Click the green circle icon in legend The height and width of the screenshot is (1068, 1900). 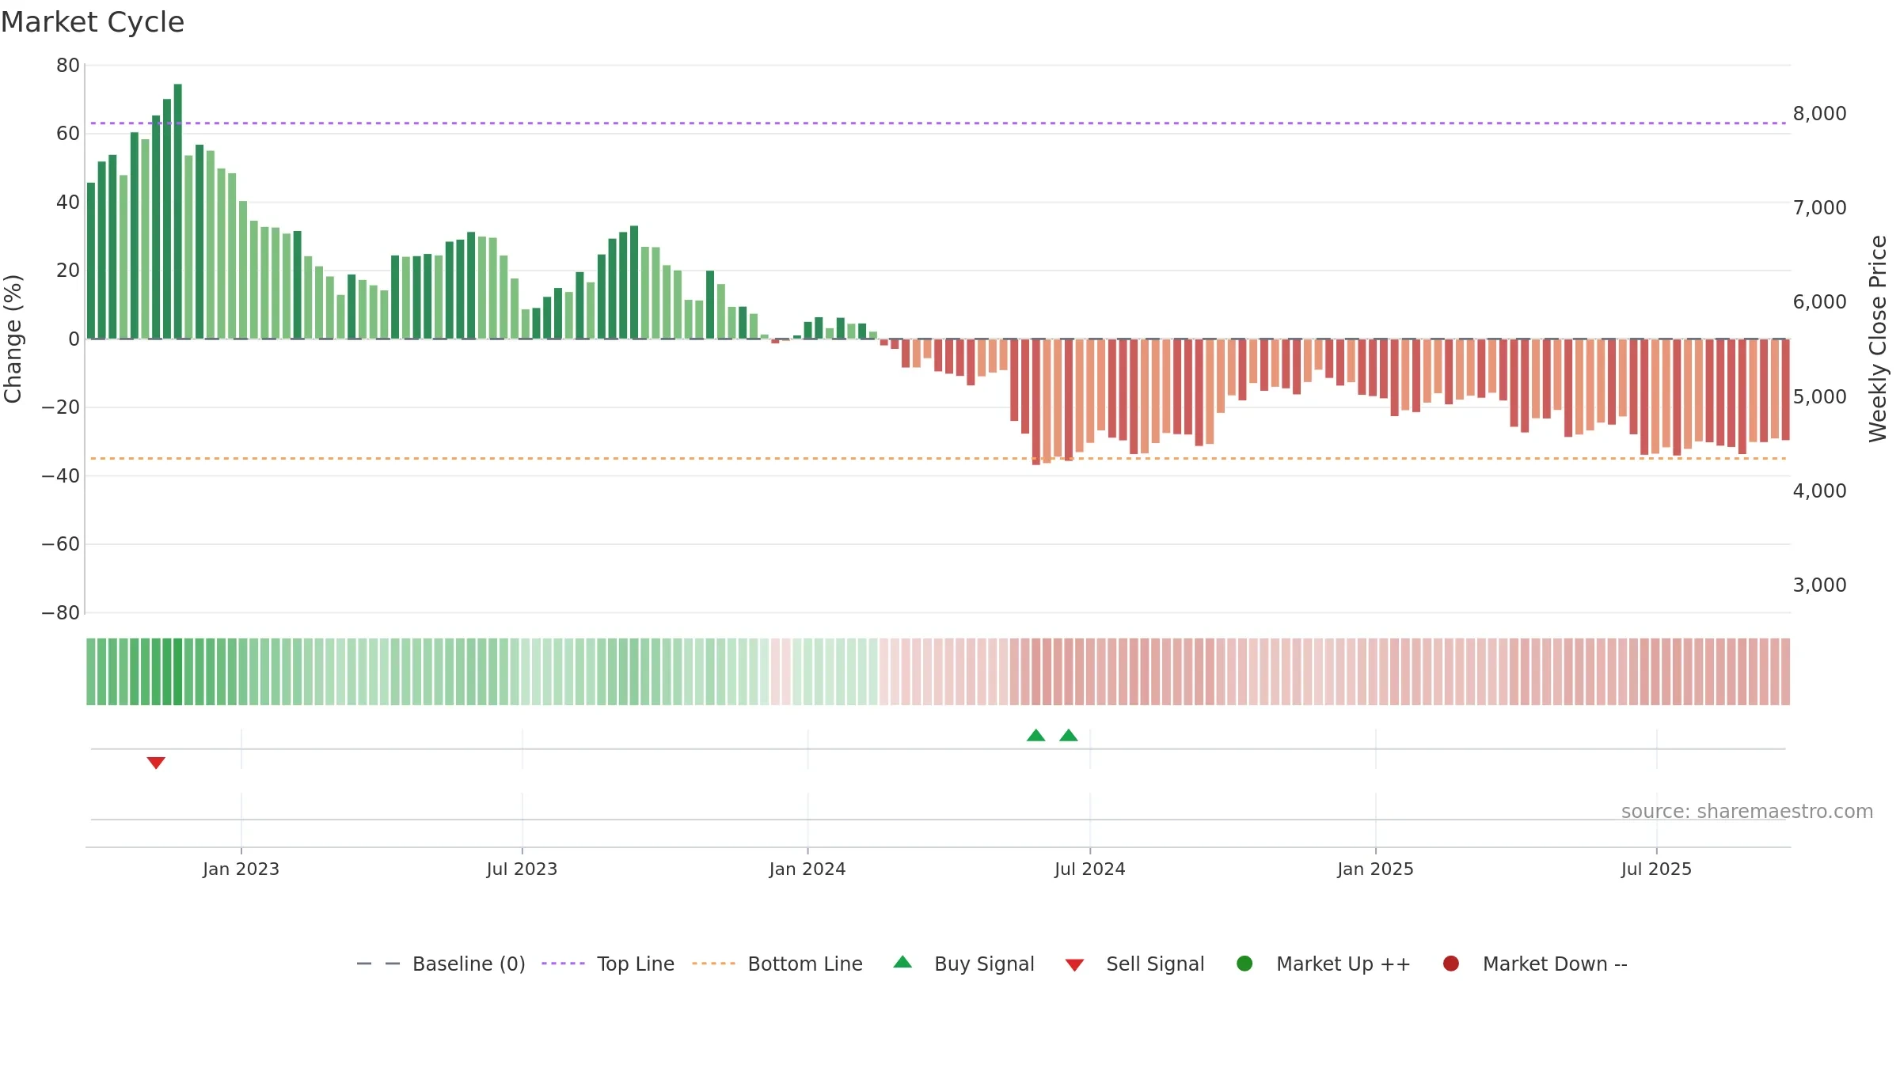click(x=1244, y=964)
